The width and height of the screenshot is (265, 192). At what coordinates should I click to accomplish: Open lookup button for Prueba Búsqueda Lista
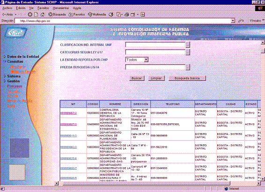click(188, 67)
